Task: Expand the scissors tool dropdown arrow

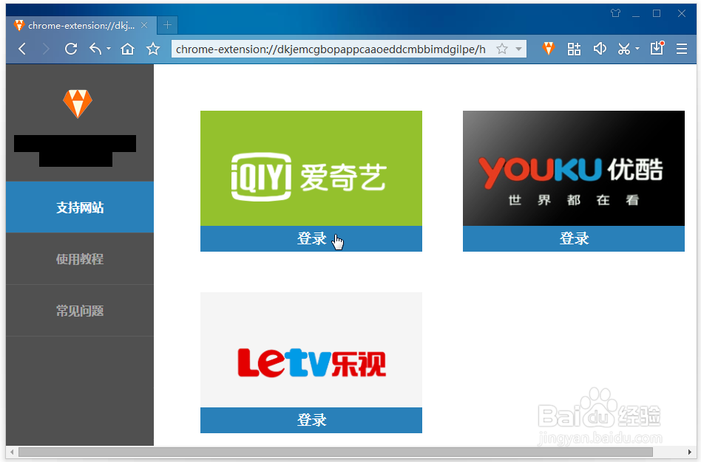Action: point(637,49)
